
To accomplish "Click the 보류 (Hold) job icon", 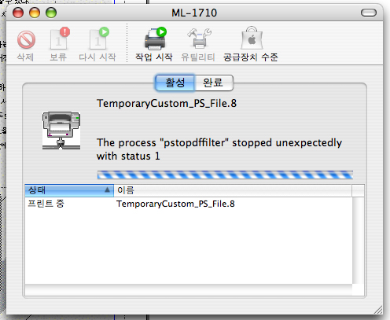I will (x=60, y=39).
